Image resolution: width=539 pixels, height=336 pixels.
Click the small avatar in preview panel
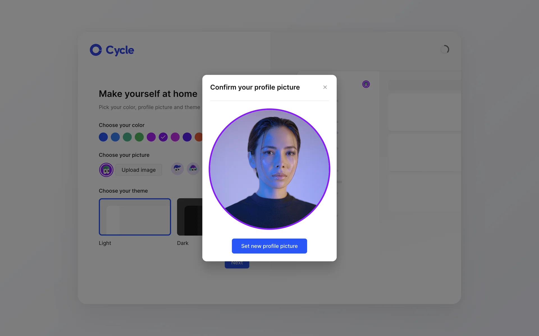[x=366, y=84]
